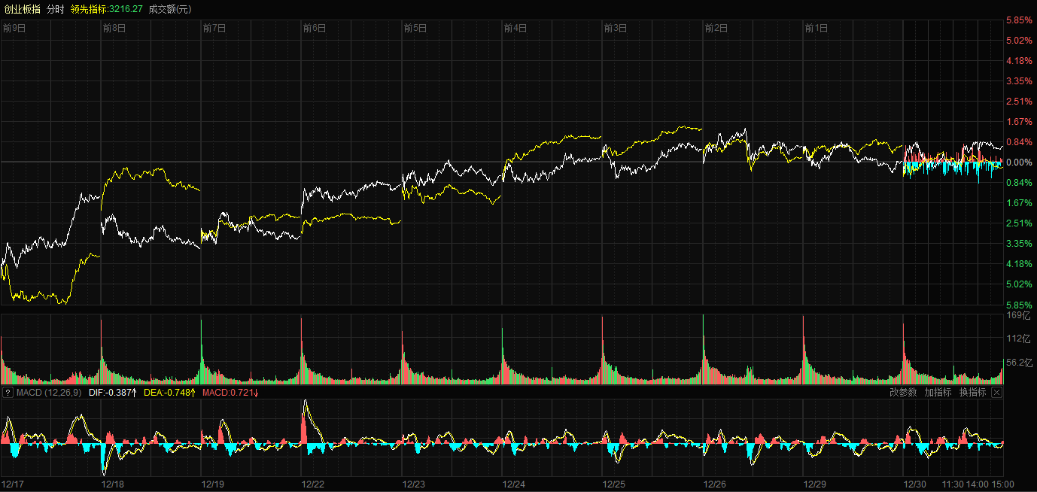
Task: Select the 前1日 day column header
Action: (x=816, y=29)
